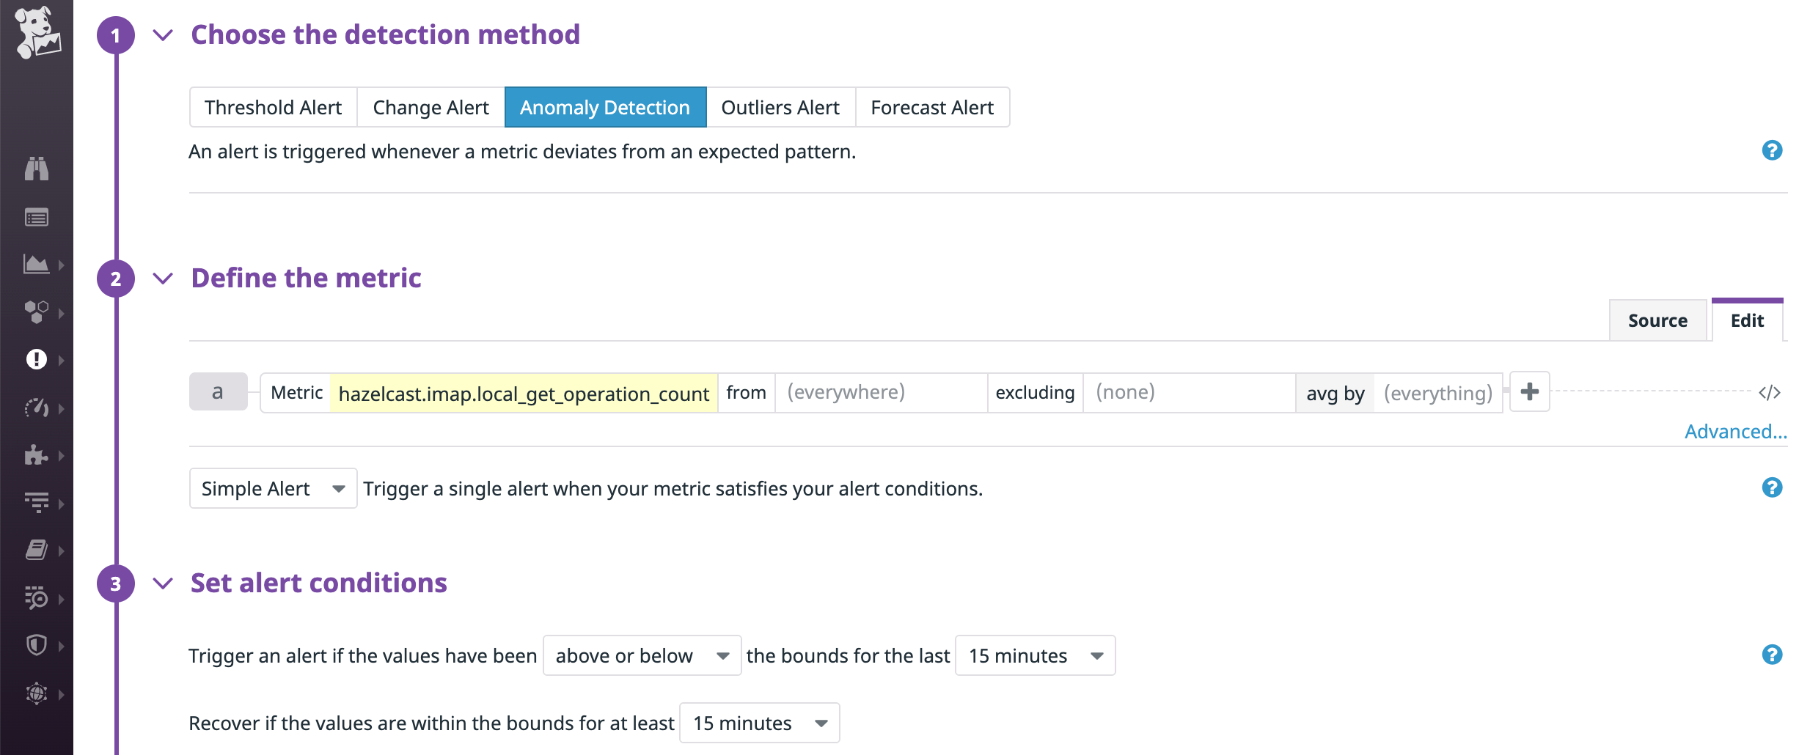The height and width of the screenshot is (755, 1810).
Task: Open the Metrics gauge icon
Action: point(37,408)
